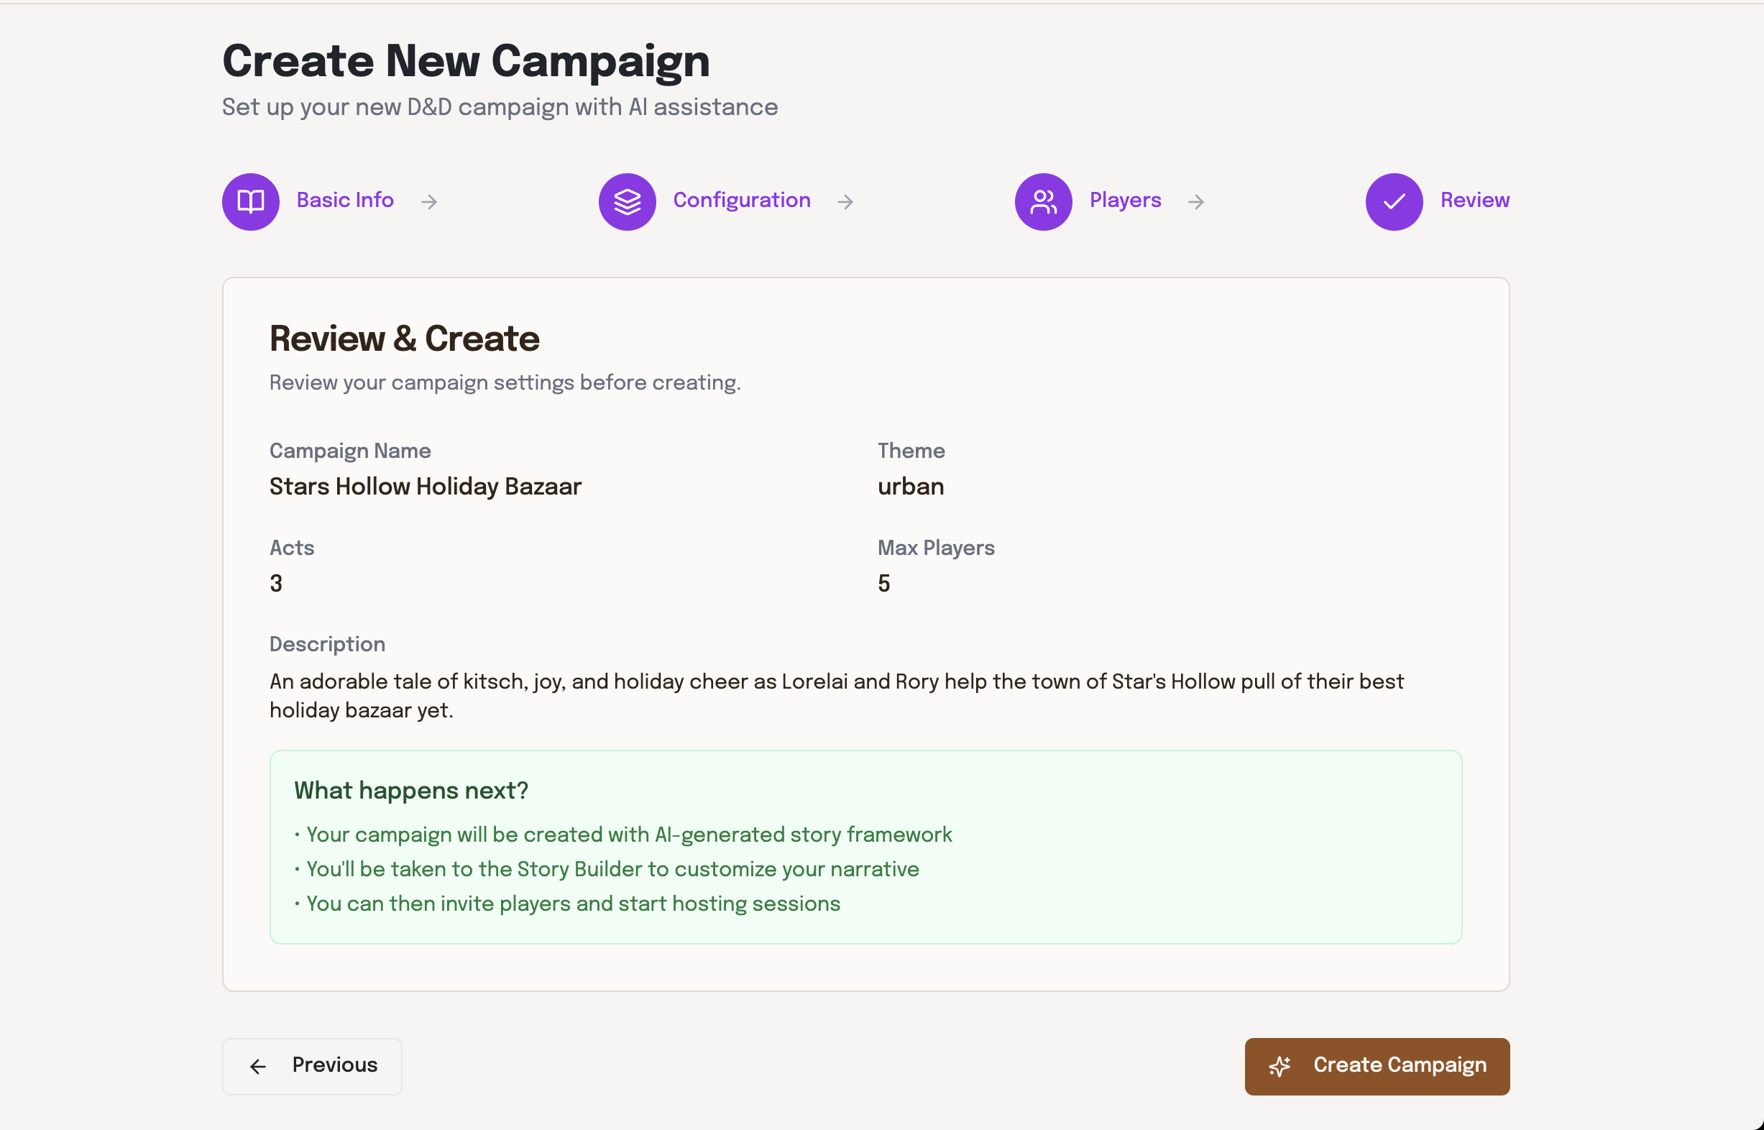This screenshot has height=1130, width=1764.
Task: Click the Configuration layers icon
Action: [x=627, y=201]
